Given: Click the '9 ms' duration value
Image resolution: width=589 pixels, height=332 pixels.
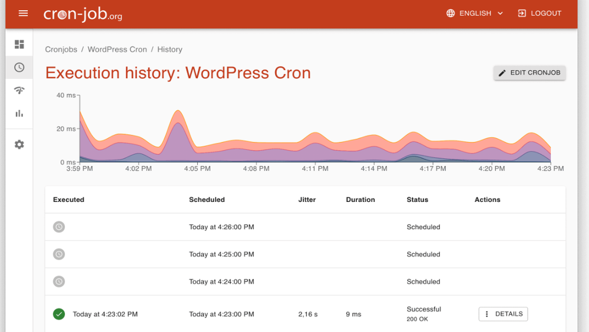Looking at the screenshot, I should pos(353,314).
